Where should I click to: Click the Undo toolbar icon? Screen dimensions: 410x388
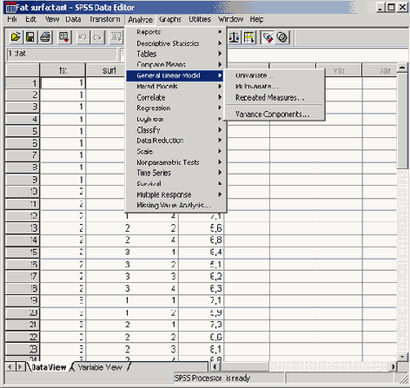click(83, 37)
